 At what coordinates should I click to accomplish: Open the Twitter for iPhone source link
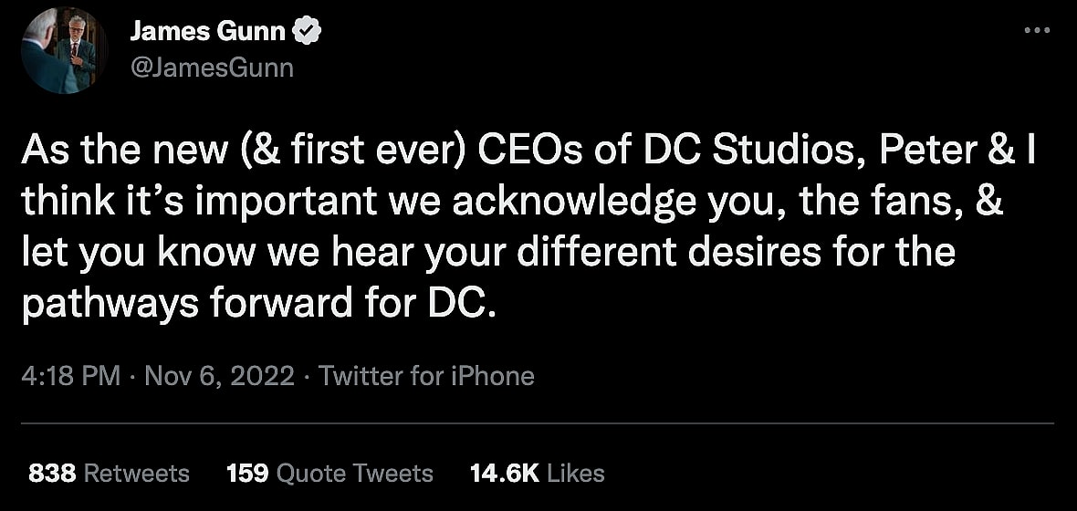(x=426, y=375)
